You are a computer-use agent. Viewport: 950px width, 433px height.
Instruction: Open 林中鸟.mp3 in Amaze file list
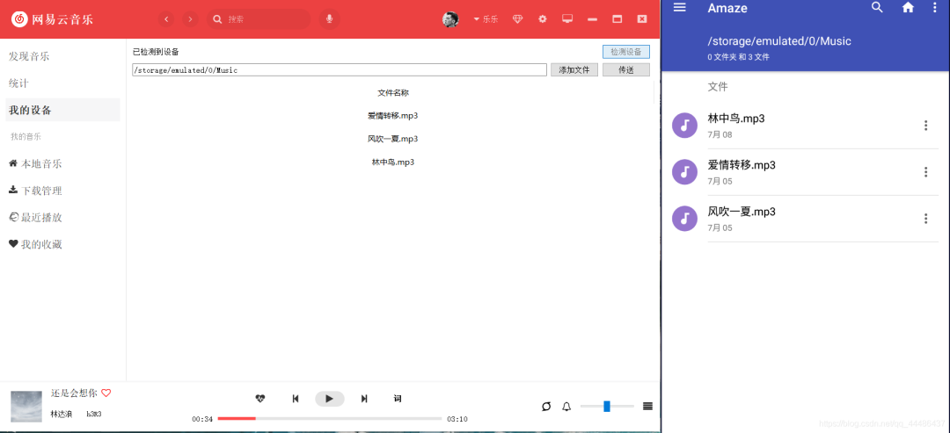click(x=806, y=126)
